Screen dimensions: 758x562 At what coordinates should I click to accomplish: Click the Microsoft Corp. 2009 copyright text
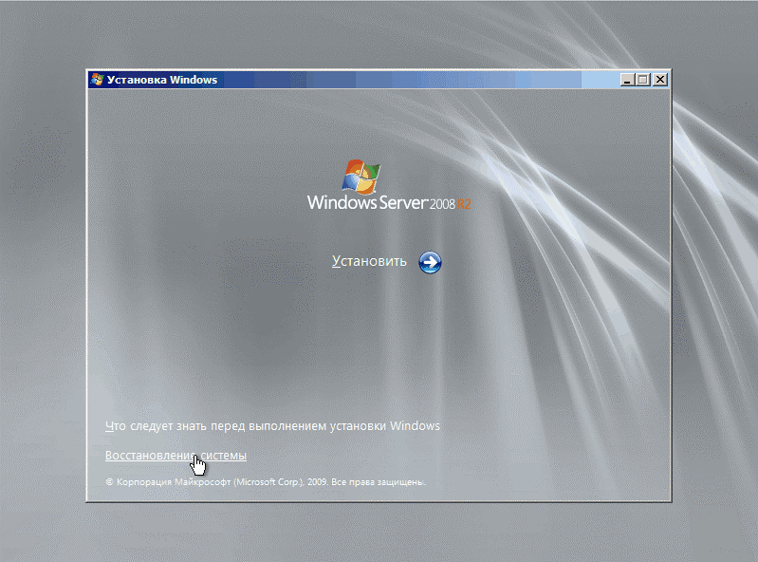click(266, 481)
